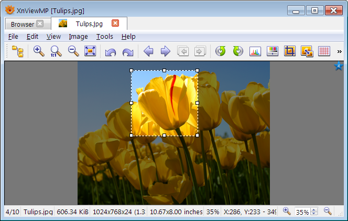This screenshot has height=221, width=348.
Task: Maximize the XnViewMP window
Action: coord(314,10)
